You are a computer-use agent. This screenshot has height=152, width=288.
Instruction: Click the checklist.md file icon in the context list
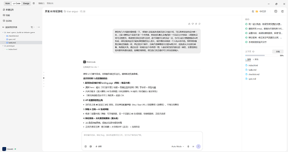click(247, 74)
